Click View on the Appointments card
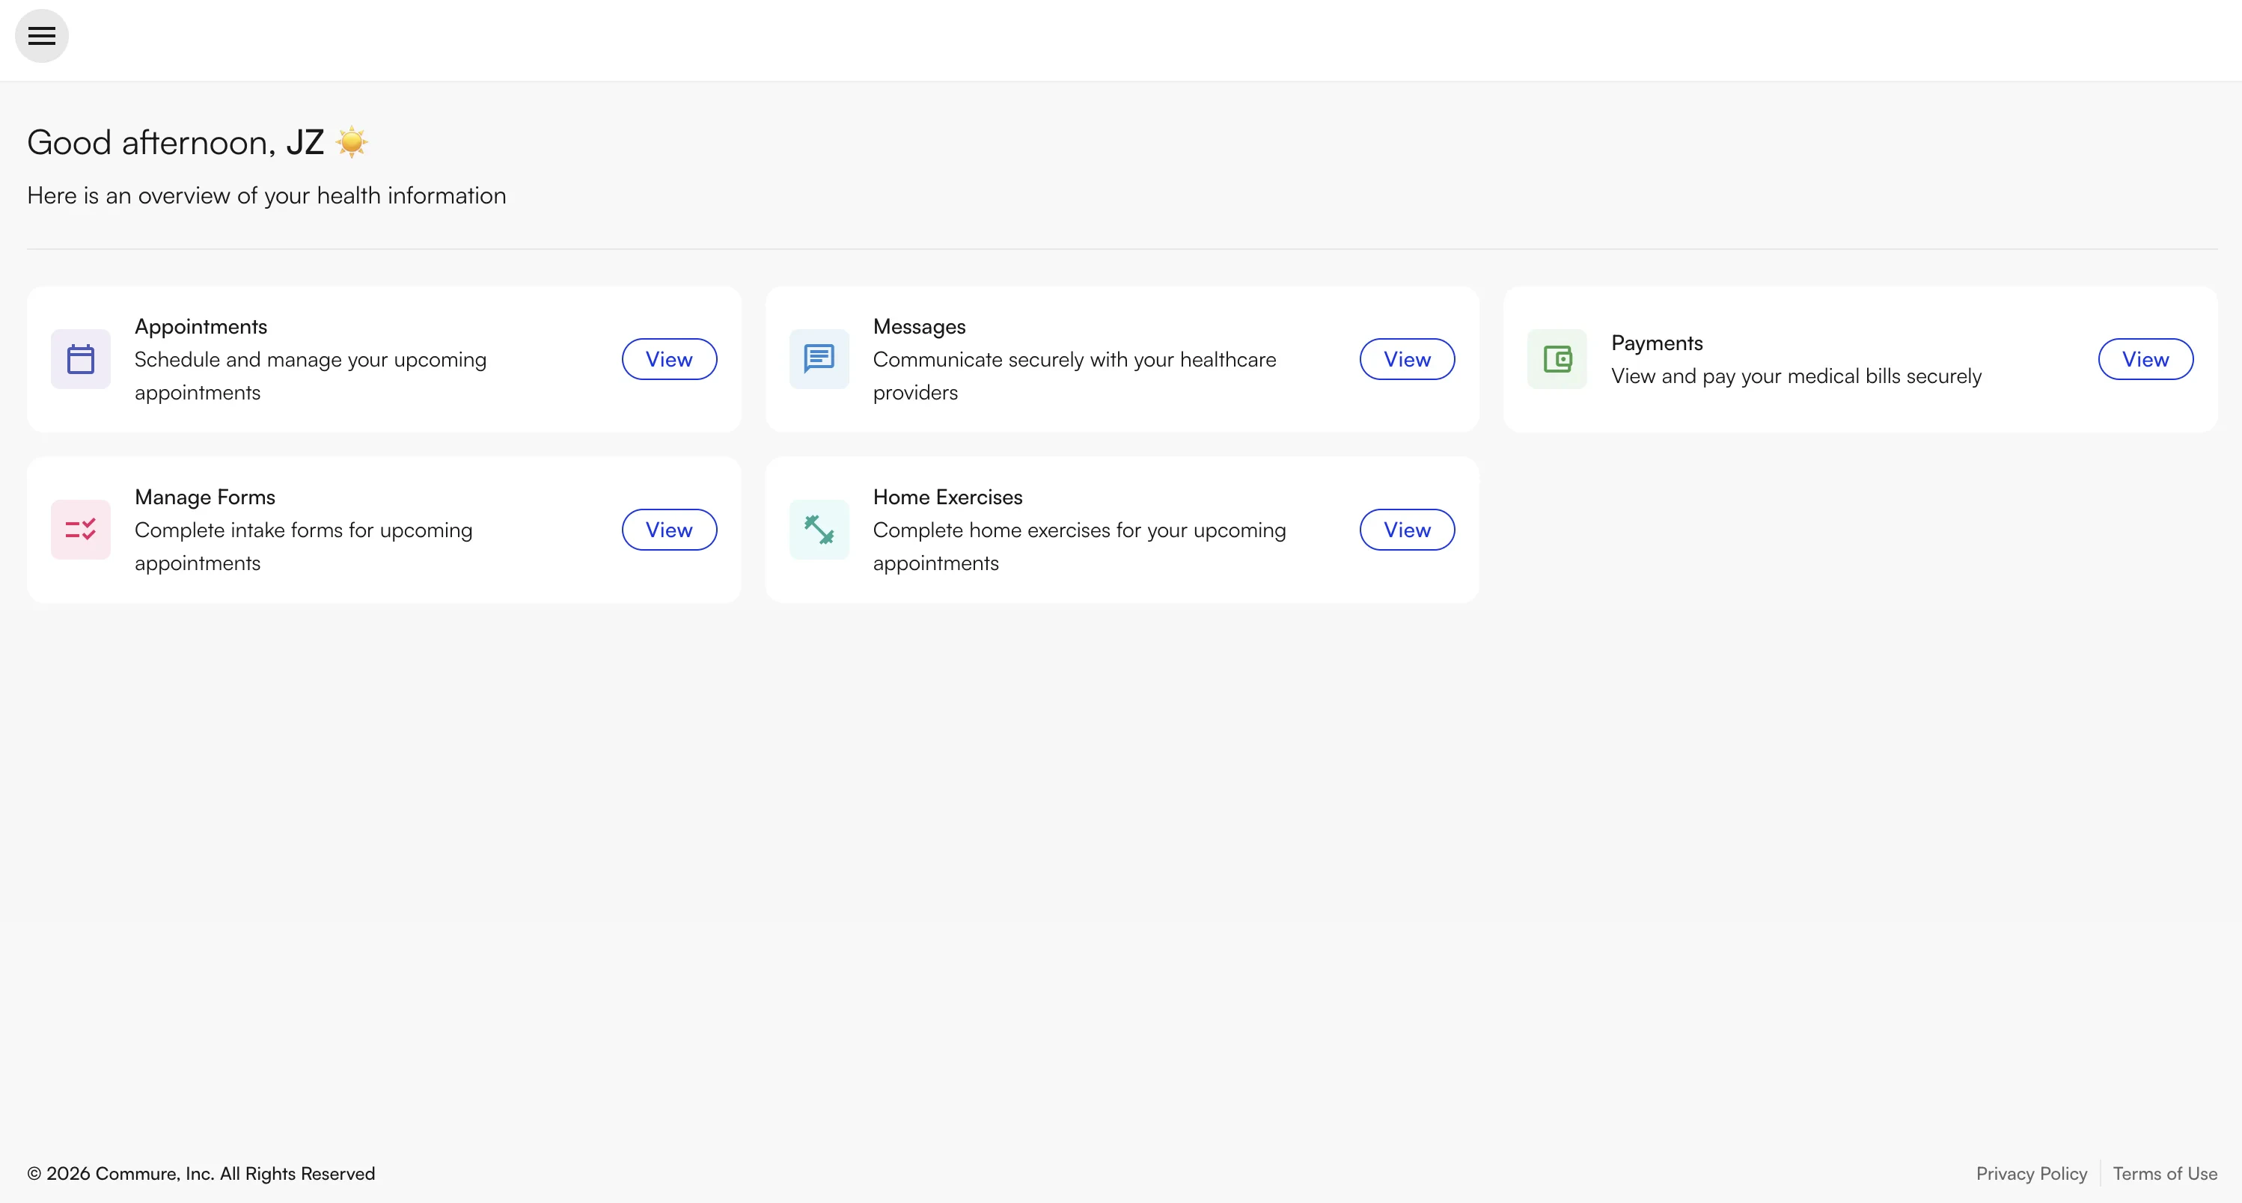The width and height of the screenshot is (2242, 1203). pyautogui.click(x=668, y=358)
